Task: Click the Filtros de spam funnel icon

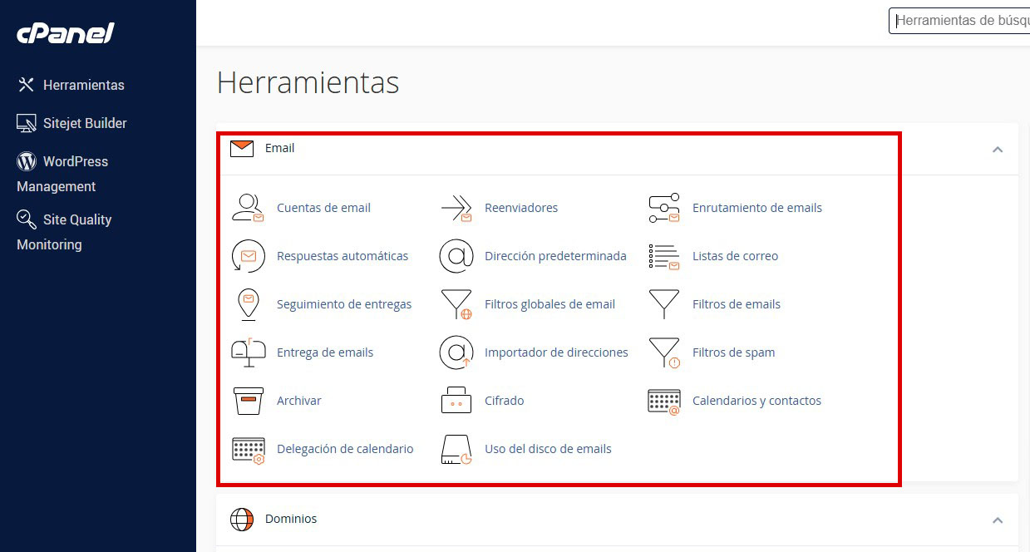Action: pos(663,352)
